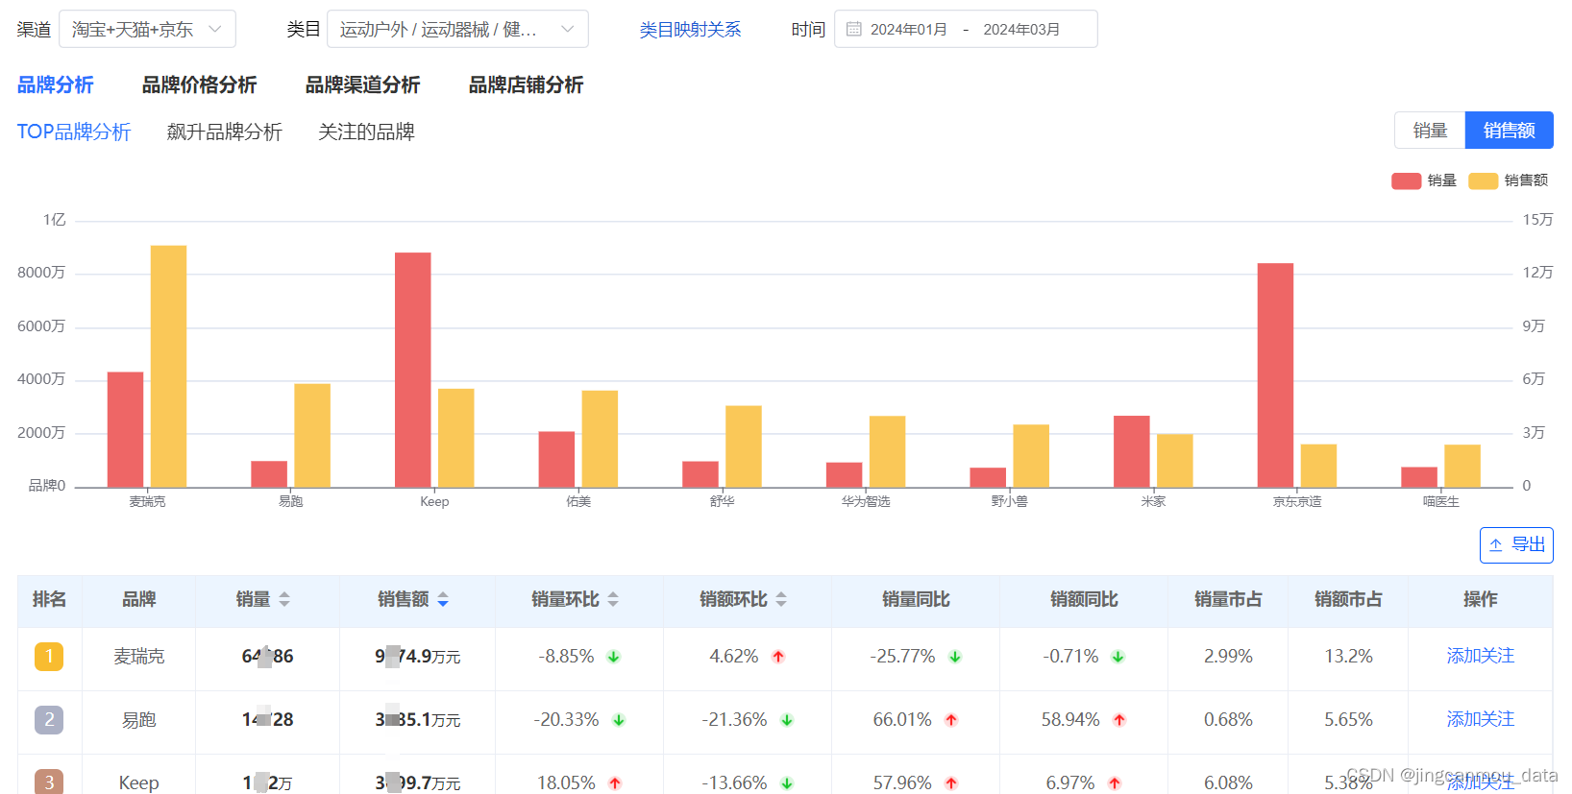Click the 18.05% up arrow icon
This screenshot has height=794, width=1572.
pos(615,783)
